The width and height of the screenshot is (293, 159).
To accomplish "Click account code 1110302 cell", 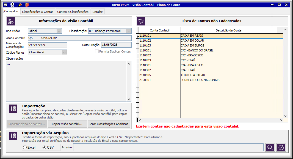I will tap(160, 70).
